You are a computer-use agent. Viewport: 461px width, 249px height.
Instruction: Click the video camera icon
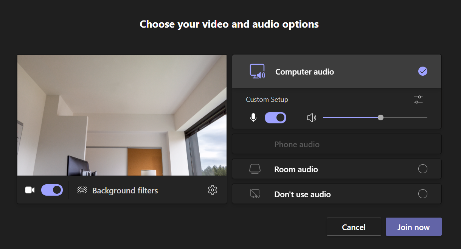click(30, 190)
